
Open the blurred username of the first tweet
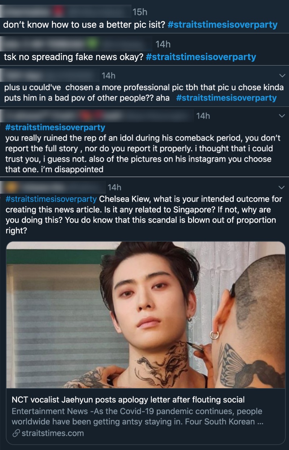coord(66,11)
